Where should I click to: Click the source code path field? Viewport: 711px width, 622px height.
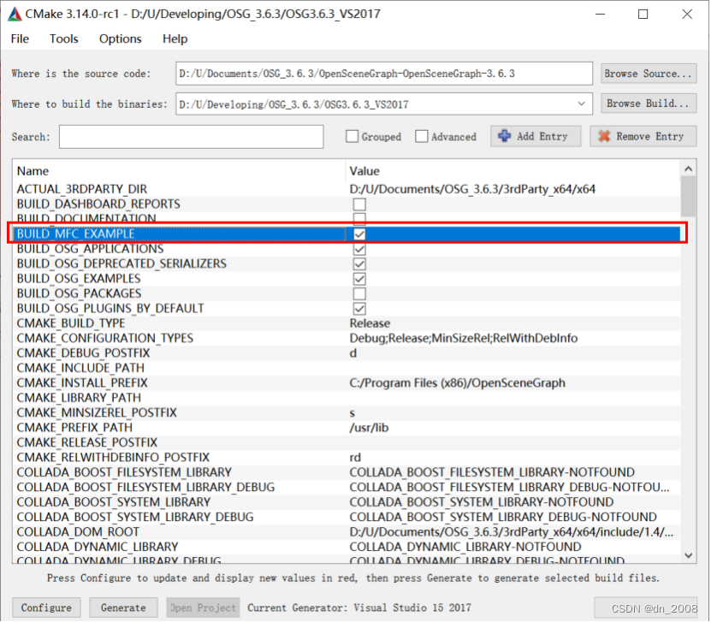[384, 74]
